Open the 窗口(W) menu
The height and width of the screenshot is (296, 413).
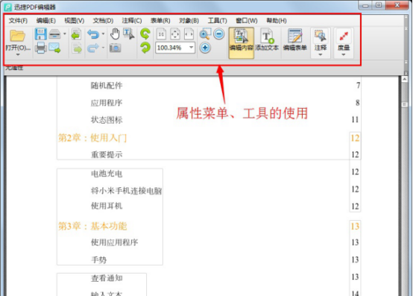pyautogui.click(x=247, y=21)
